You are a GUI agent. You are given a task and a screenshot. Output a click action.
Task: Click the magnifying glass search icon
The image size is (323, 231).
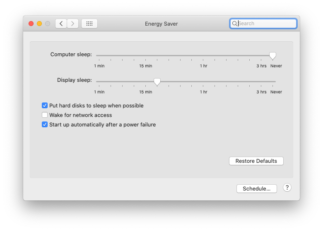click(235, 24)
